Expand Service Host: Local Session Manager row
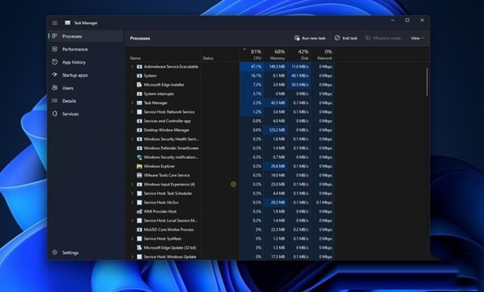The width and height of the screenshot is (484, 292). [132, 220]
